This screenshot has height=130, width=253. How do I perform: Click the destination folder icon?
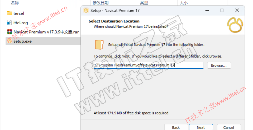click(x=99, y=44)
